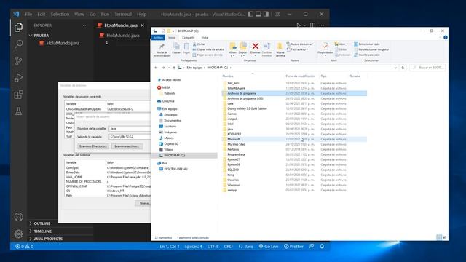Click the Prettier status bar item

[293, 246]
